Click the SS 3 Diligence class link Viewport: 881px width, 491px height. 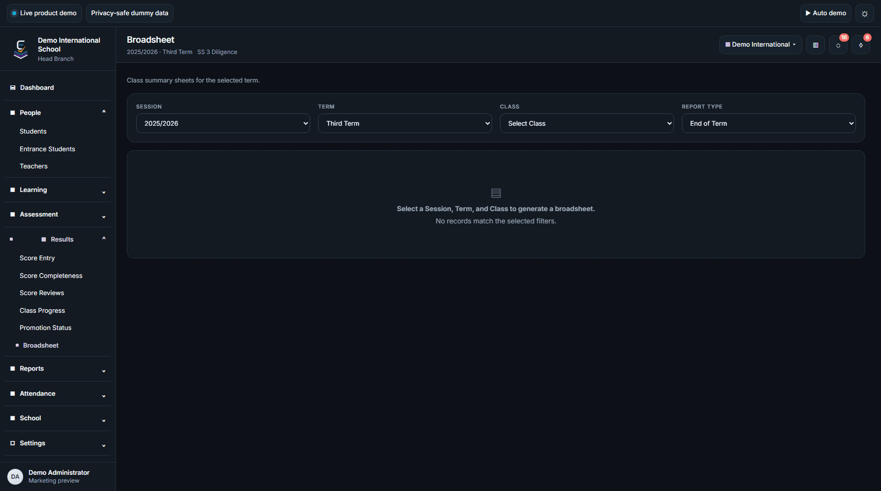click(217, 52)
